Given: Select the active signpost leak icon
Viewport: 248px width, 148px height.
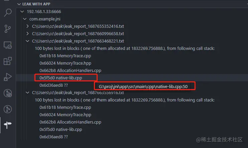Looking at the screenshot, I should pyautogui.click(x=8, y=125).
